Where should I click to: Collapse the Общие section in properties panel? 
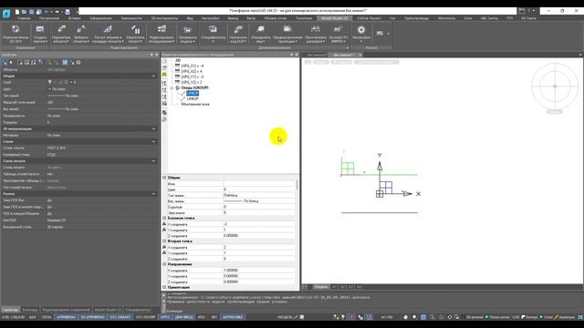153,76
